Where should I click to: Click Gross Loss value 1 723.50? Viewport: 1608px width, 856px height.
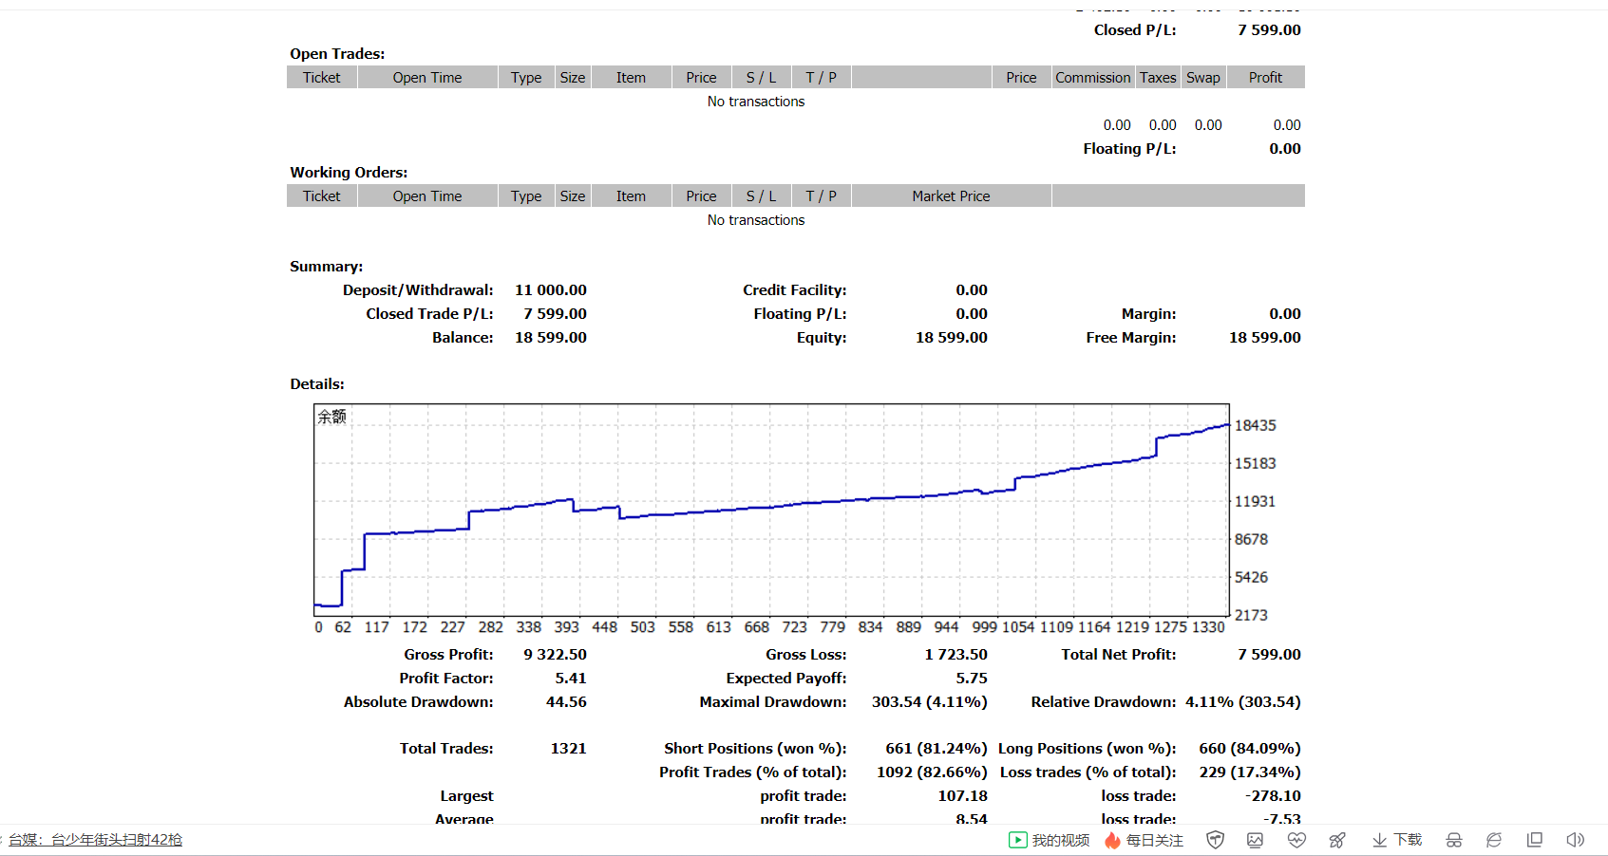pos(956,655)
